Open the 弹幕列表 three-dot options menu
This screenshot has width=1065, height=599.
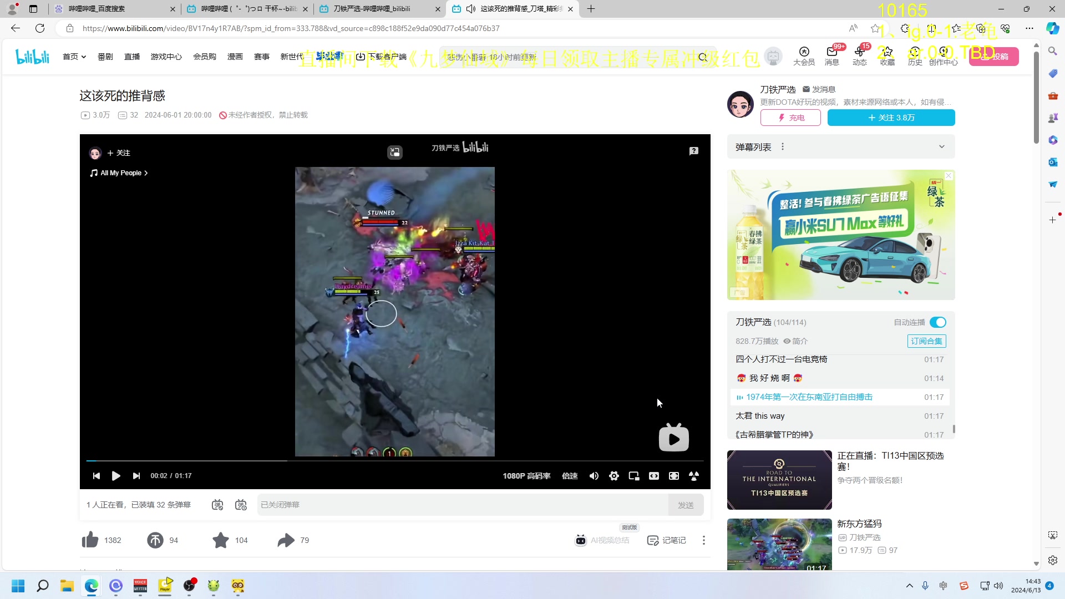tap(782, 147)
